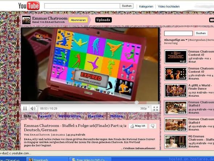Click the YouTube logo

tap(29, 6)
